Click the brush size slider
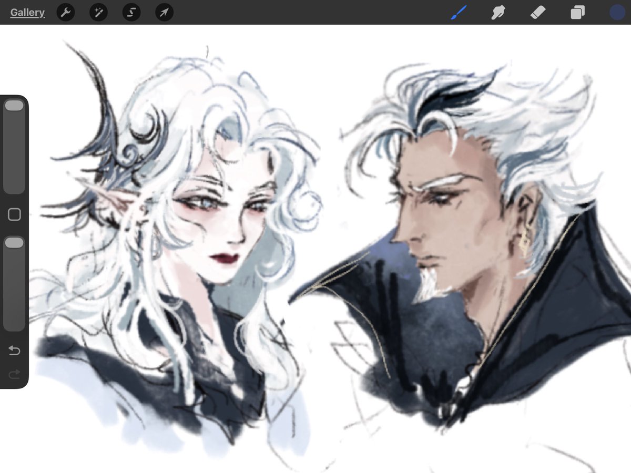This screenshot has height=473, width=631. click(x=14, y=147)
